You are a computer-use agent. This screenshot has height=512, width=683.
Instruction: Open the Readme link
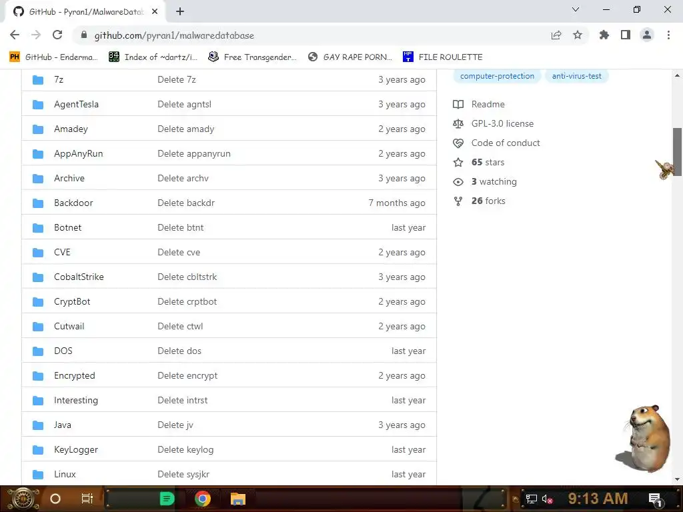(488, 105)
